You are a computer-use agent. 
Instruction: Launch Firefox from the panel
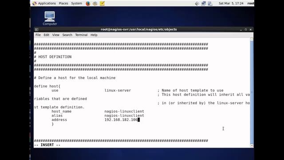(x=88, y=3)
